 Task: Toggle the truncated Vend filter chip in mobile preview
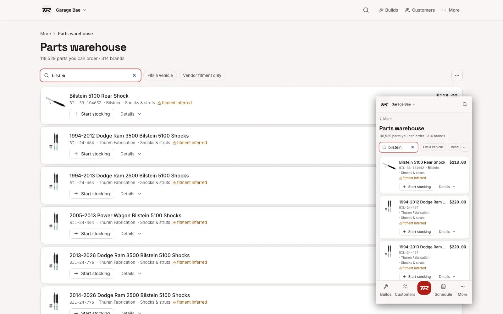(x=454, y=147)
